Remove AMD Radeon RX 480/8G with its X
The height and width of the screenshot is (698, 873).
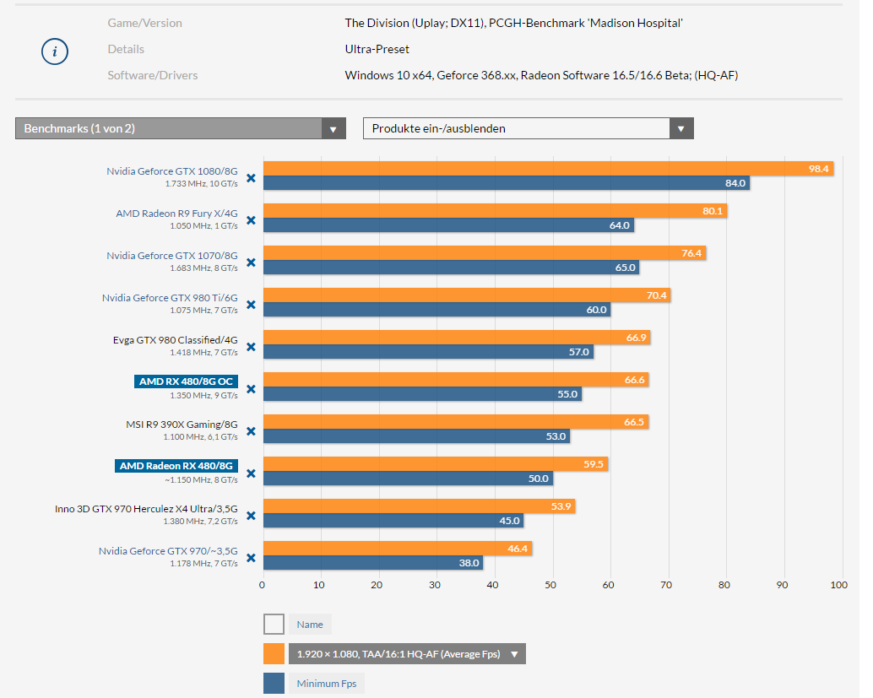pos(251,473)
